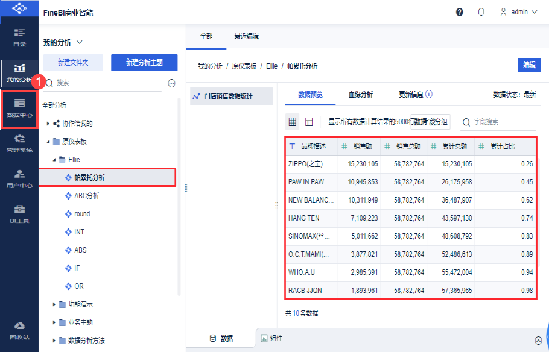This screenshot has height=352, width=549.
Task: Open the round analysis item
Action: pyautogui.click(x=82, y=214)
